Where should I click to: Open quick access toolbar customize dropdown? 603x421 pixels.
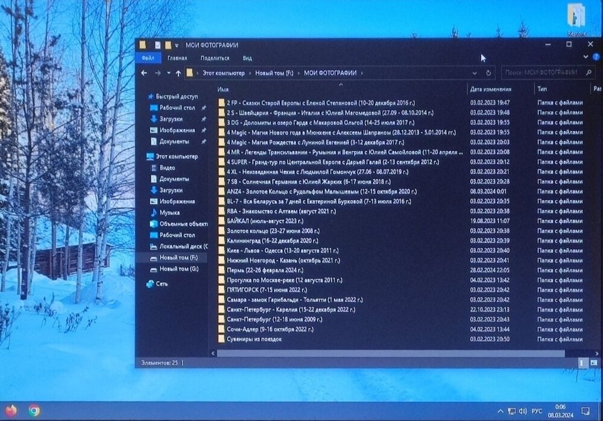[x=177, y=45]
